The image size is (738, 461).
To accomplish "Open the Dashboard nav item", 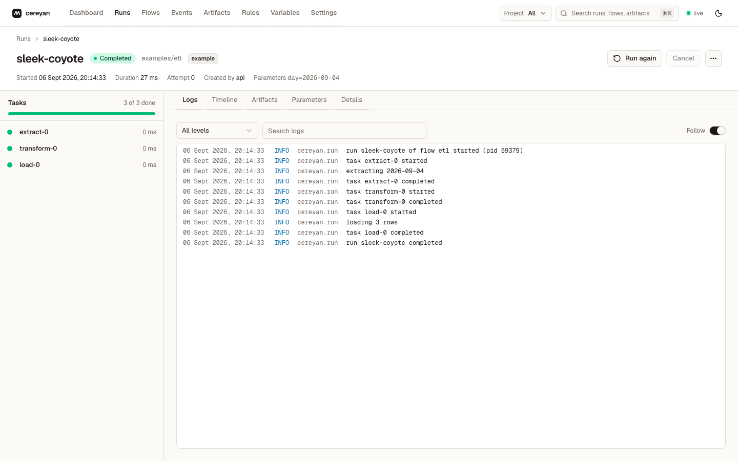I will [86, 13].
